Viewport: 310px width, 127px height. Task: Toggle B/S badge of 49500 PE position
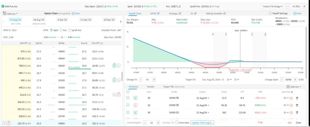pos(135,98)
